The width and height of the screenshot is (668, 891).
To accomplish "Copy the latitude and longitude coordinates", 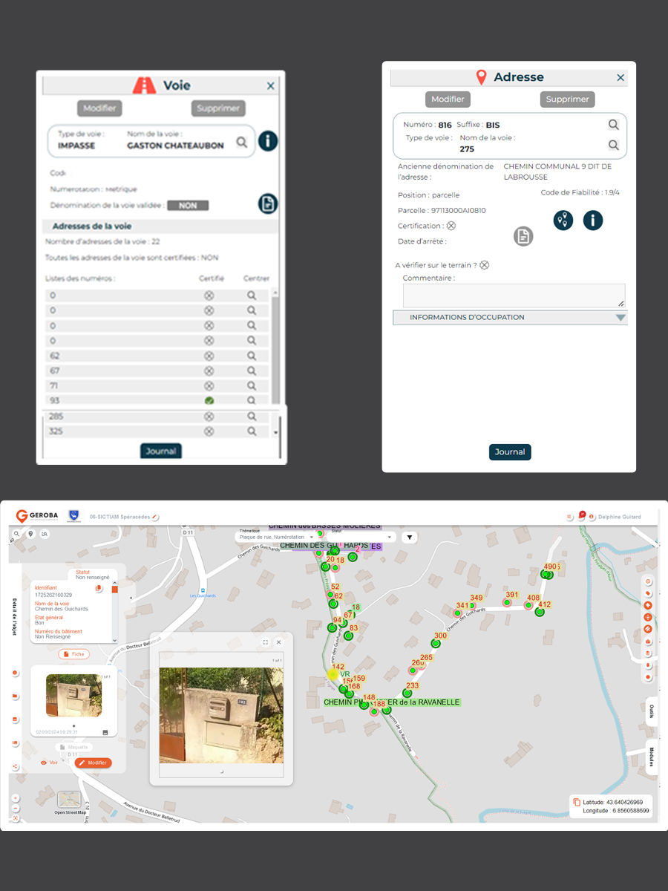I will pos(577,803).
